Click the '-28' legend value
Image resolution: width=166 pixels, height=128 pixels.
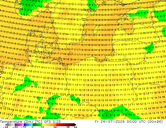(5, 127)
